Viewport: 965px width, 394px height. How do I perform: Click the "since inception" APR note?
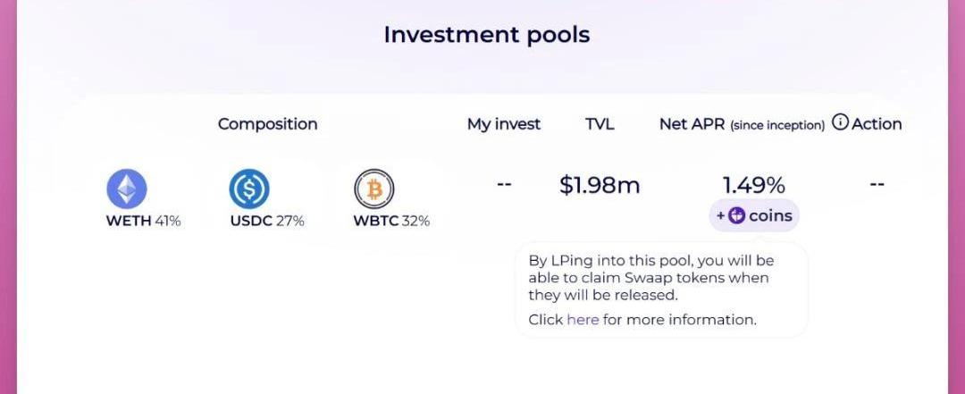[x=777, y=126]
